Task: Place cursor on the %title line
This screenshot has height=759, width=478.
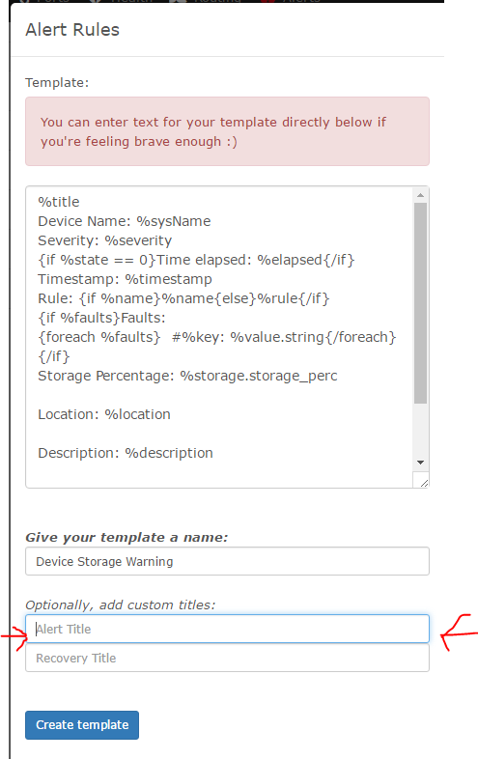Action: tap(59, 202)
